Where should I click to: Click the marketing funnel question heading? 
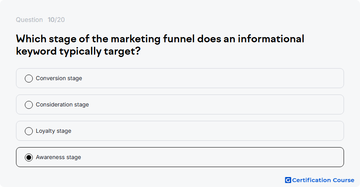[x=160, y=45]
